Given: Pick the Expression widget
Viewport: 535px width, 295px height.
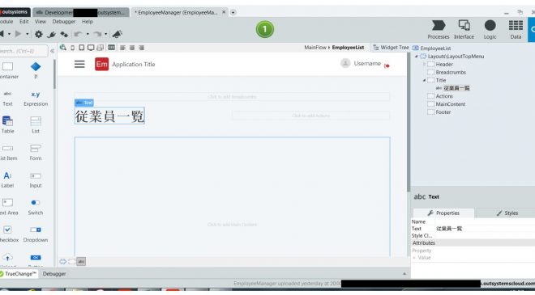Looking at the screenshot, I should click(x=36, y=99).
